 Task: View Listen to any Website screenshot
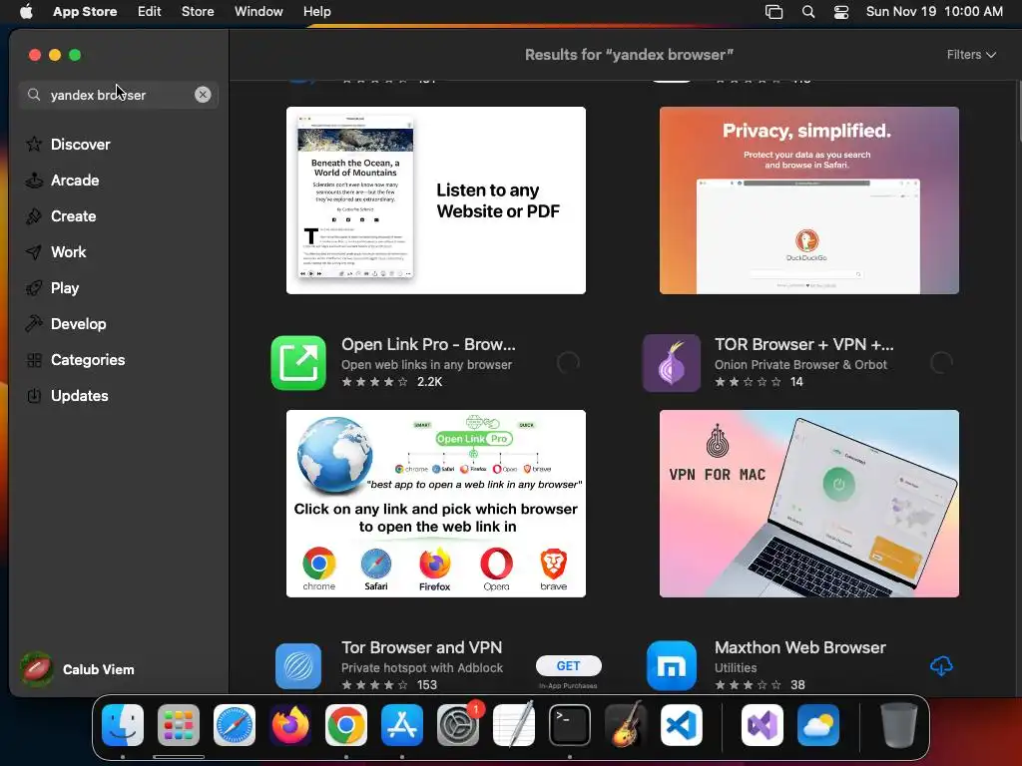point(436,199)
